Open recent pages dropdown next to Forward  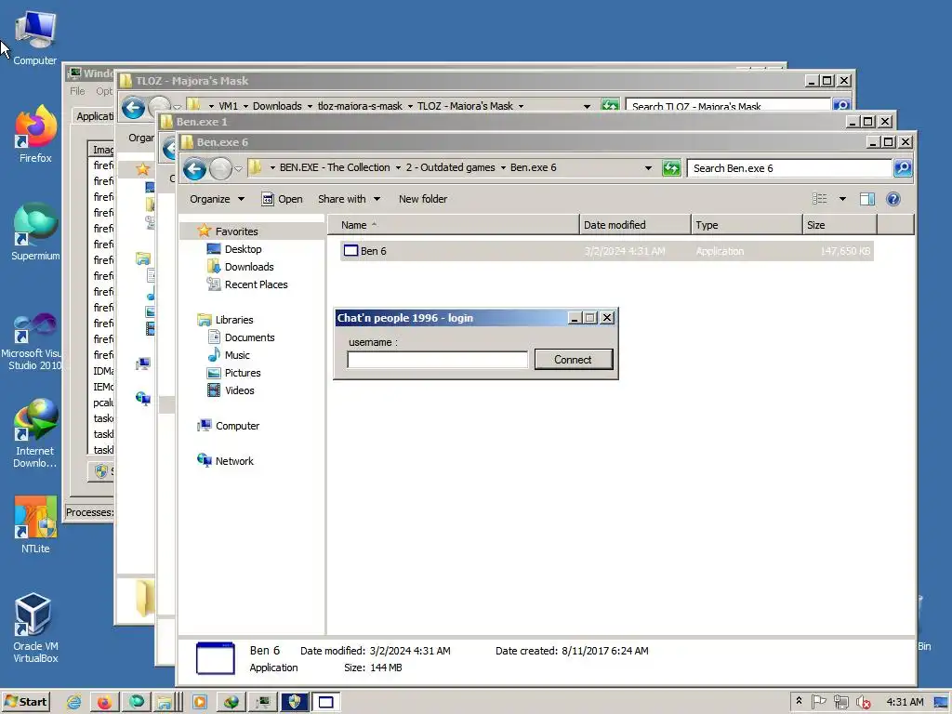[x=238, y=169]
